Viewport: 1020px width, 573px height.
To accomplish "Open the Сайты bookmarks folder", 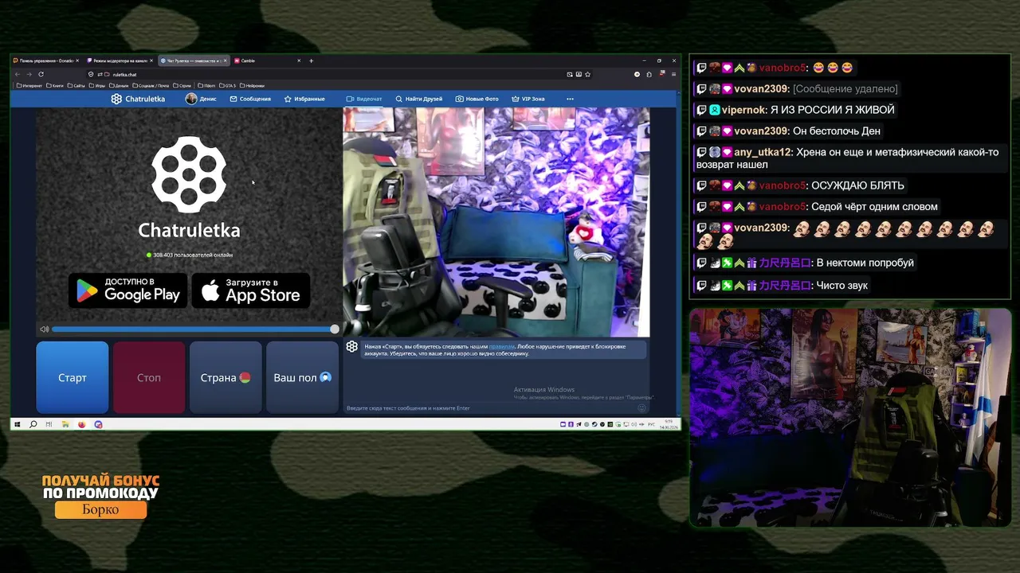I will click(76, 85).
